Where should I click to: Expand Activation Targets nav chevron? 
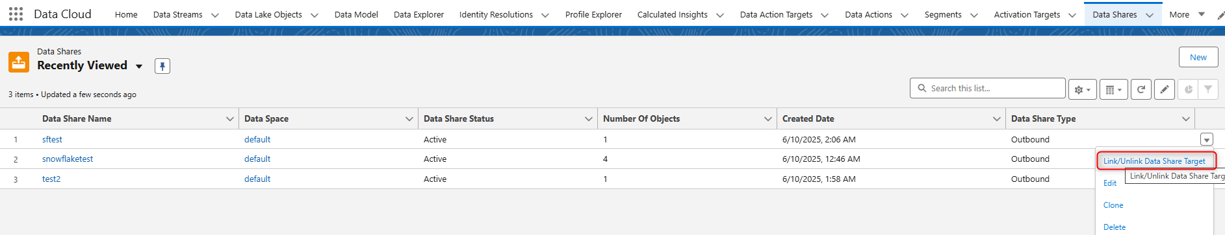pyautogui.click(x=1072, y=15)
